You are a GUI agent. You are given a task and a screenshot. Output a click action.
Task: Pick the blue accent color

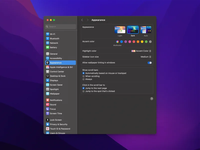[x=121, y=42]
